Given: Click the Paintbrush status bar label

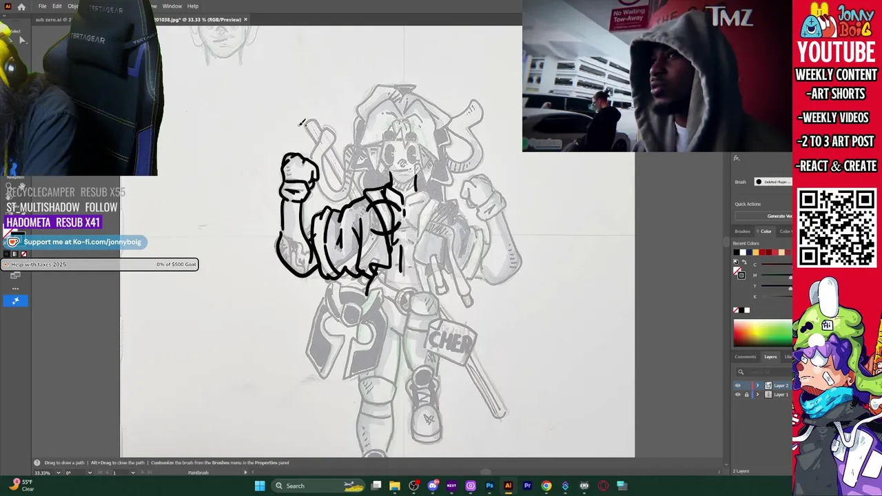Looking at the screenshot, I should (x=198, y=473).
